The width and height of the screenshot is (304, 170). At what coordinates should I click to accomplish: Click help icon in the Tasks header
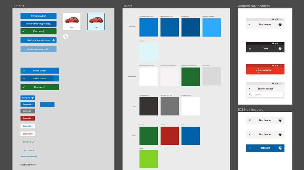[280, 48]
